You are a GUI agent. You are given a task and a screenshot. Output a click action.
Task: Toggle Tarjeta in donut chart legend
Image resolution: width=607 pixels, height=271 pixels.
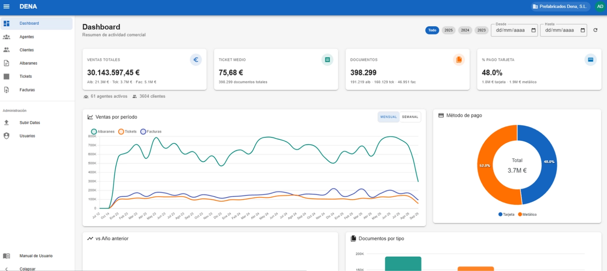(x=506, y=215)
